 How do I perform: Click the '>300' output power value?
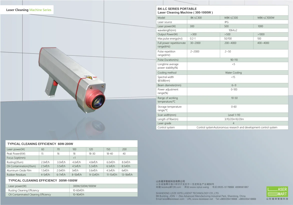(193, 34)
